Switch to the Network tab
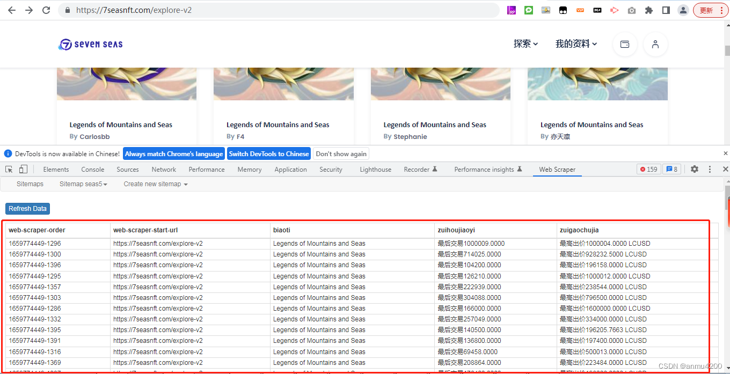The width and height of the screenshot is (730, 374). pyautogui.click(x=164, y=169)
